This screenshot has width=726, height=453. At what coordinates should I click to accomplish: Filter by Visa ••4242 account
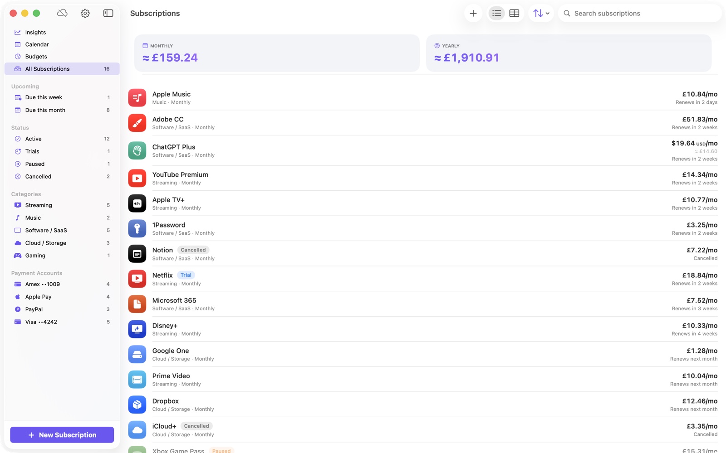[62, 322]
